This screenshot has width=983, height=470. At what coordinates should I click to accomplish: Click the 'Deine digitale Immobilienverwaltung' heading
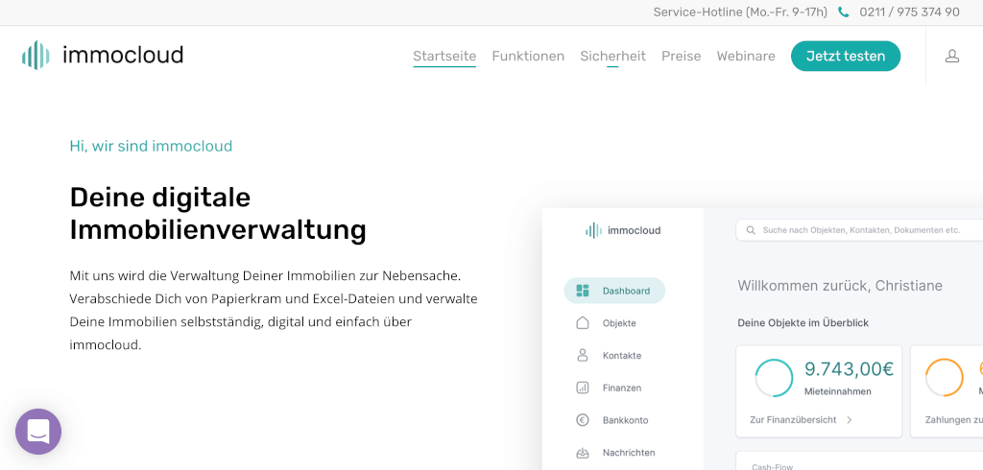(218, 214)
